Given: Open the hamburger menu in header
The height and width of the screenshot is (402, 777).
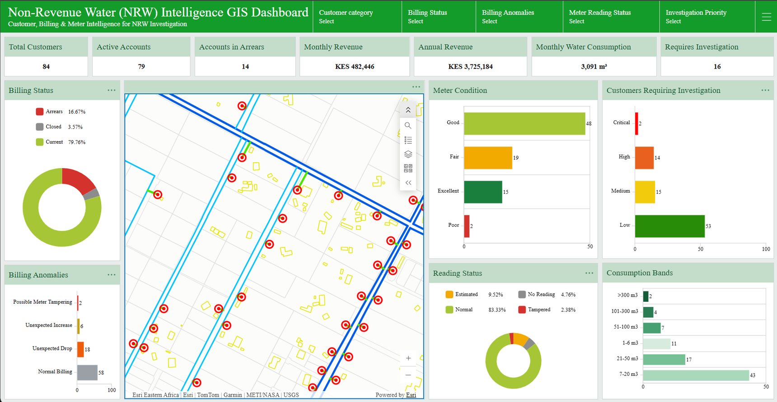Looking at the screenshot, I should [x=766, y=17].
